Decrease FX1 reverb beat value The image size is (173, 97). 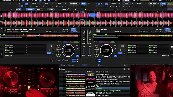click(34, 6)
